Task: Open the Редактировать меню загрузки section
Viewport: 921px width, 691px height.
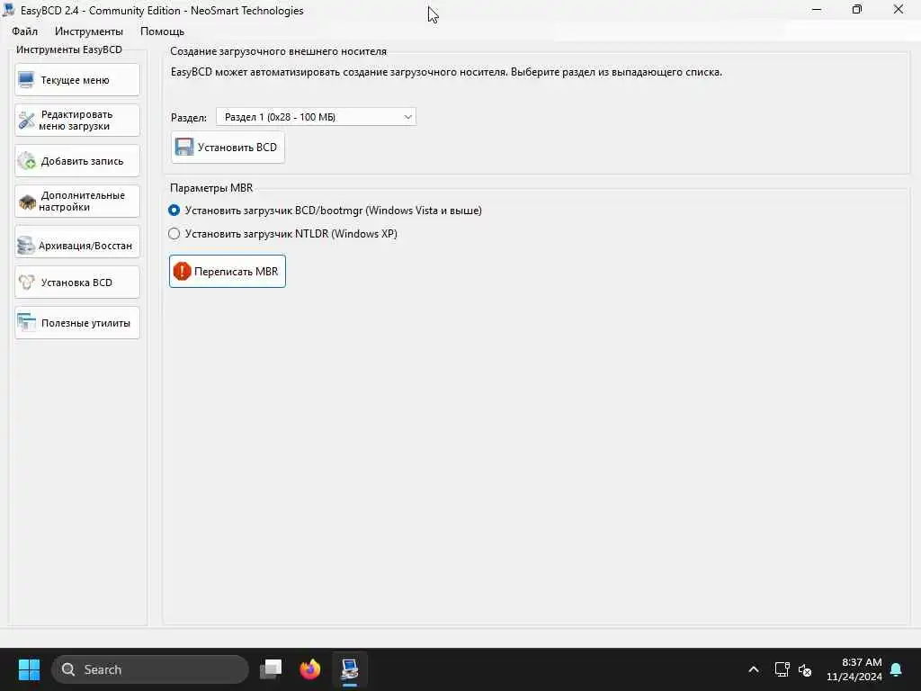Action: point(77,121)
